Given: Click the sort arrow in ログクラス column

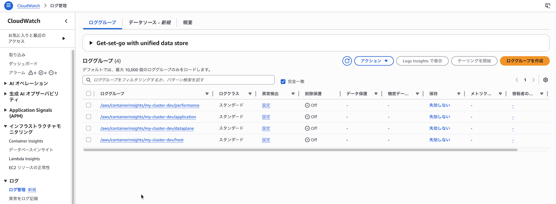Looking at the screenshot, I should click(250, 94).
